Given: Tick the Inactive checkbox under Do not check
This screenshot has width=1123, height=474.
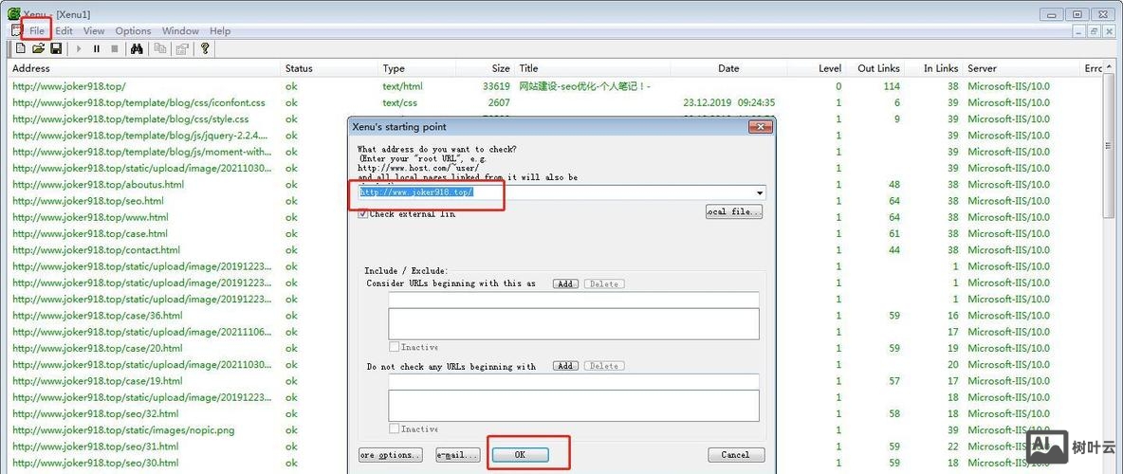Looking at the screenshot, I should click(395, 428).
